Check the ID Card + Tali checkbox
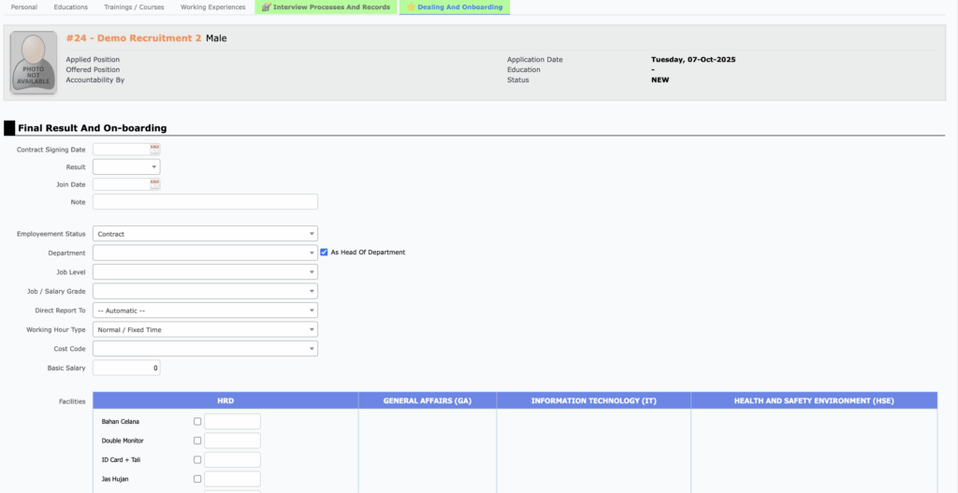This screenshot has width=958, height=493. pos(197,460)
